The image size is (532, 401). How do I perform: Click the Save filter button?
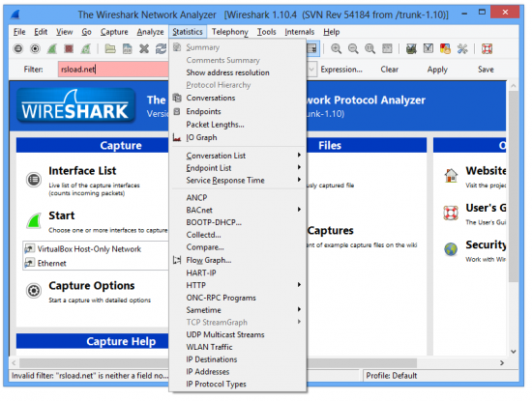coord(486,70)
